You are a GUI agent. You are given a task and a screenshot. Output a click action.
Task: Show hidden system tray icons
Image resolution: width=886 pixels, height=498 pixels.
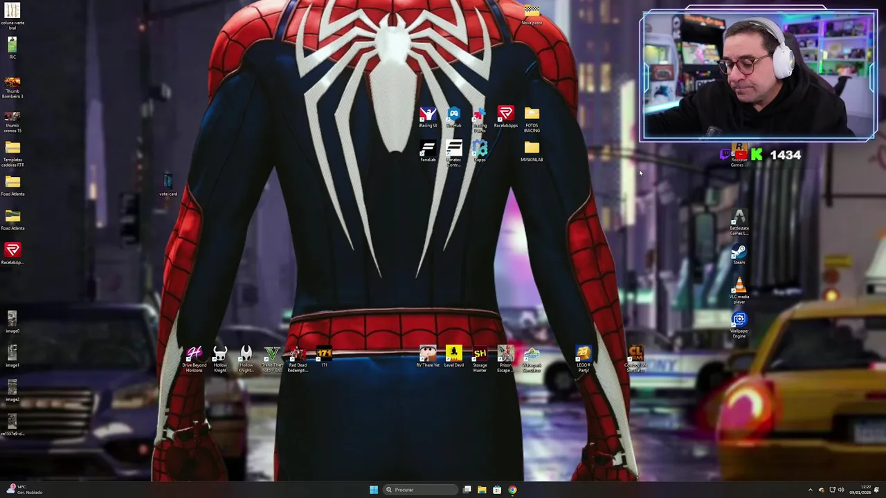coord(811,490)
